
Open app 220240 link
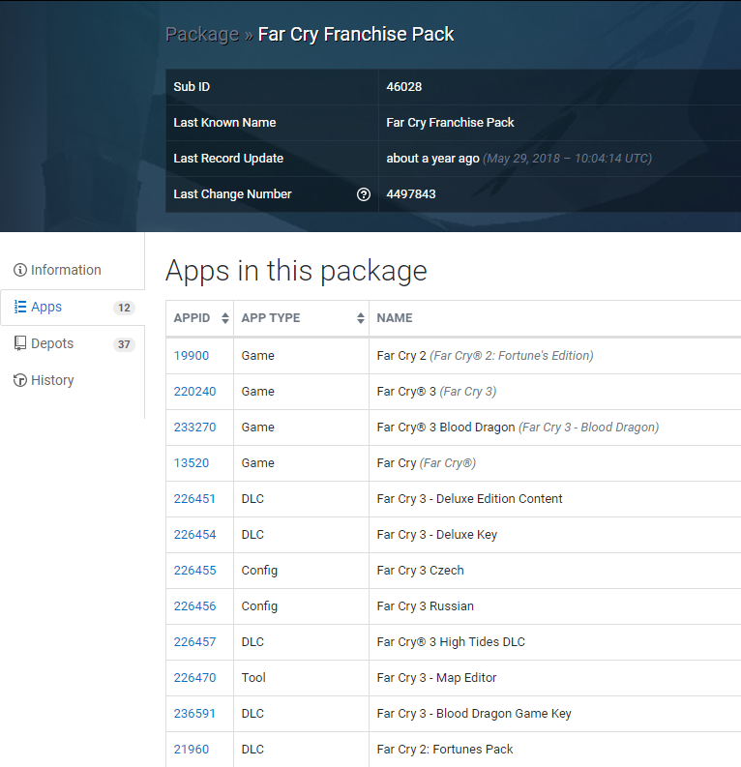(x=194, y=392)
